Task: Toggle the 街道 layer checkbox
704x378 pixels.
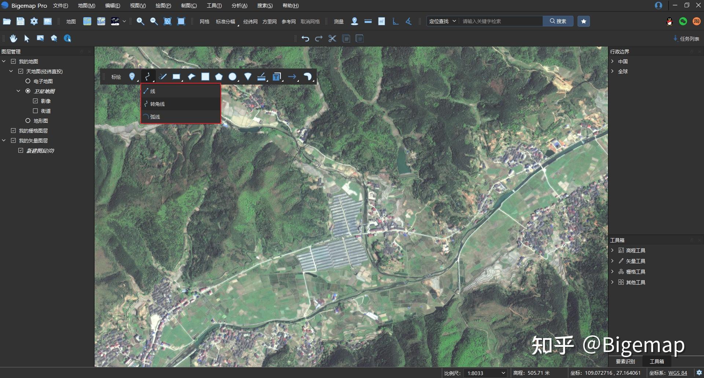Action: point(35,111)
